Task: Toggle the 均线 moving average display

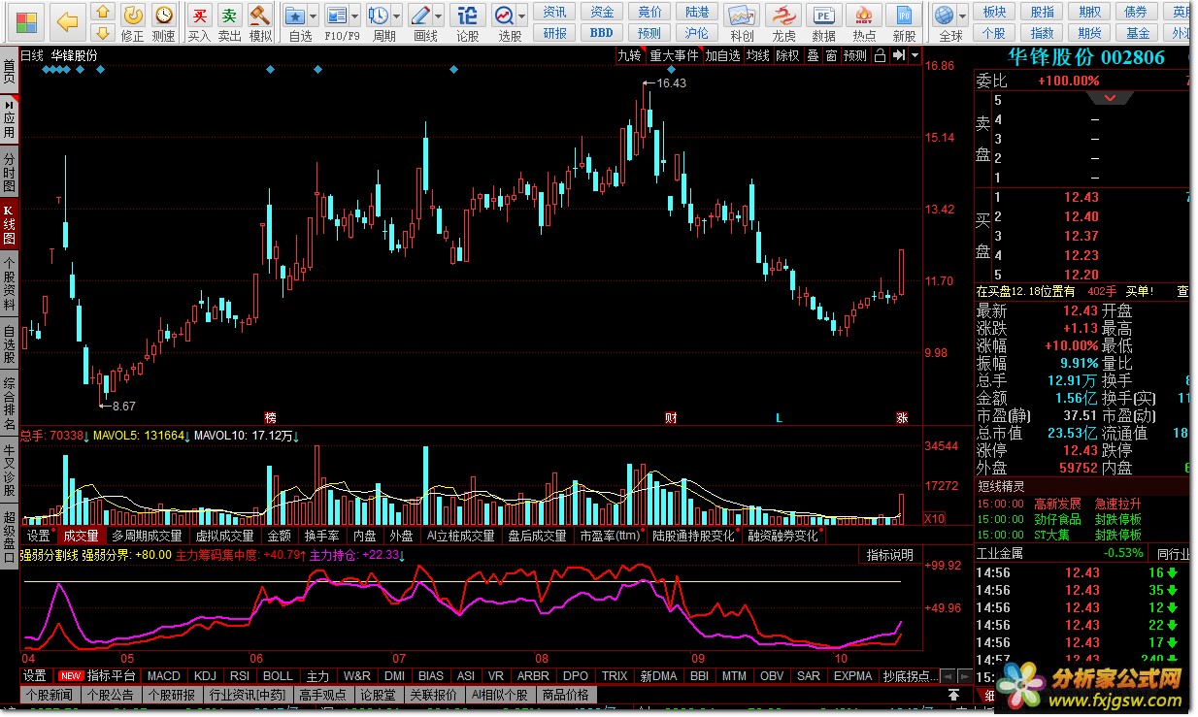Action: click(758, 56)
